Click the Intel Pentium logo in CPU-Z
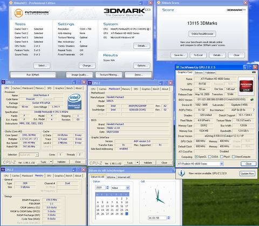Viewport: 259px width, 226px height. pos(74,101)
